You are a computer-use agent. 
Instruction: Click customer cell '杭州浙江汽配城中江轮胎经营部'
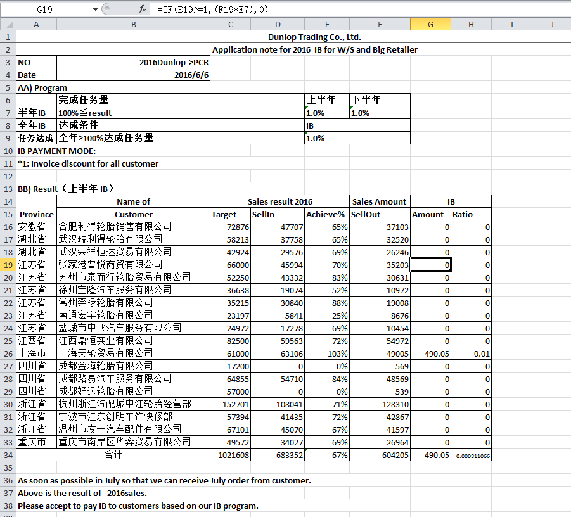coord(133,404)
